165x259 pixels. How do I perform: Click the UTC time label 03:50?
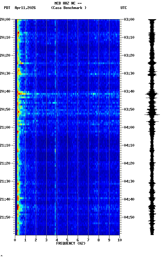129,109
